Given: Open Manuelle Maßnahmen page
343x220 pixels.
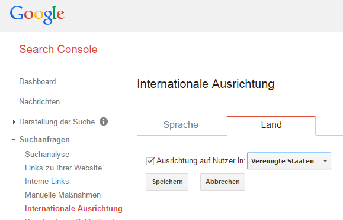Looking at the screenshot, I should coord(63,195).
